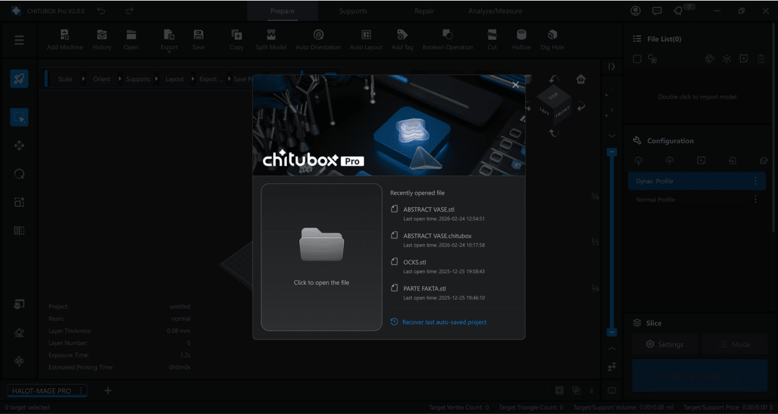Image resolution: width=778 pixels, height=414 pixels.
Task: Click the top handle of layer slider
Action: (611, 151)
